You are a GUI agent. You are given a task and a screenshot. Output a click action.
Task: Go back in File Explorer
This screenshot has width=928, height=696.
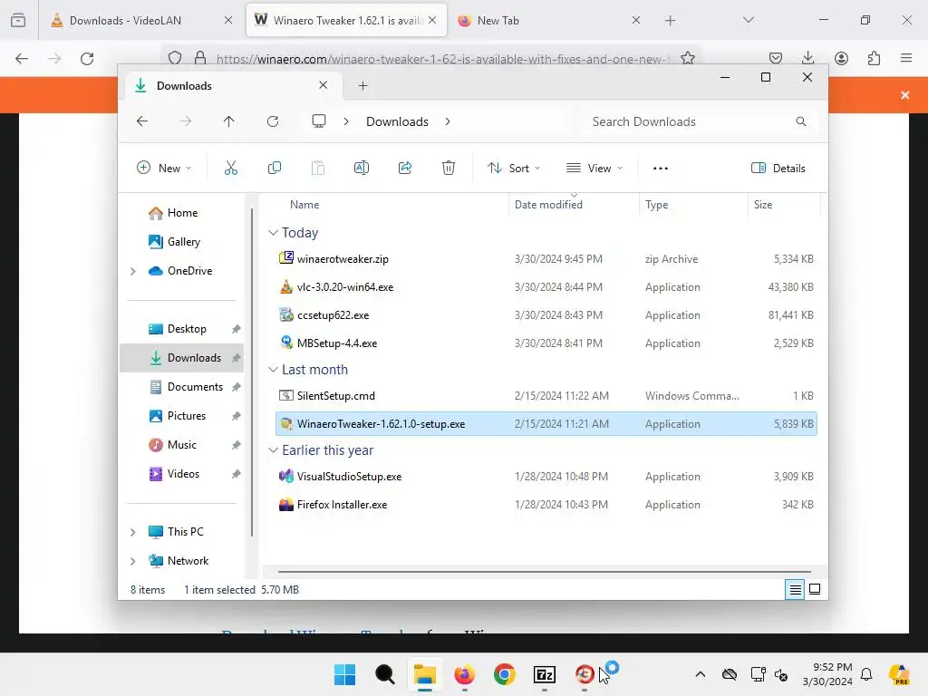tap(142, 121)
